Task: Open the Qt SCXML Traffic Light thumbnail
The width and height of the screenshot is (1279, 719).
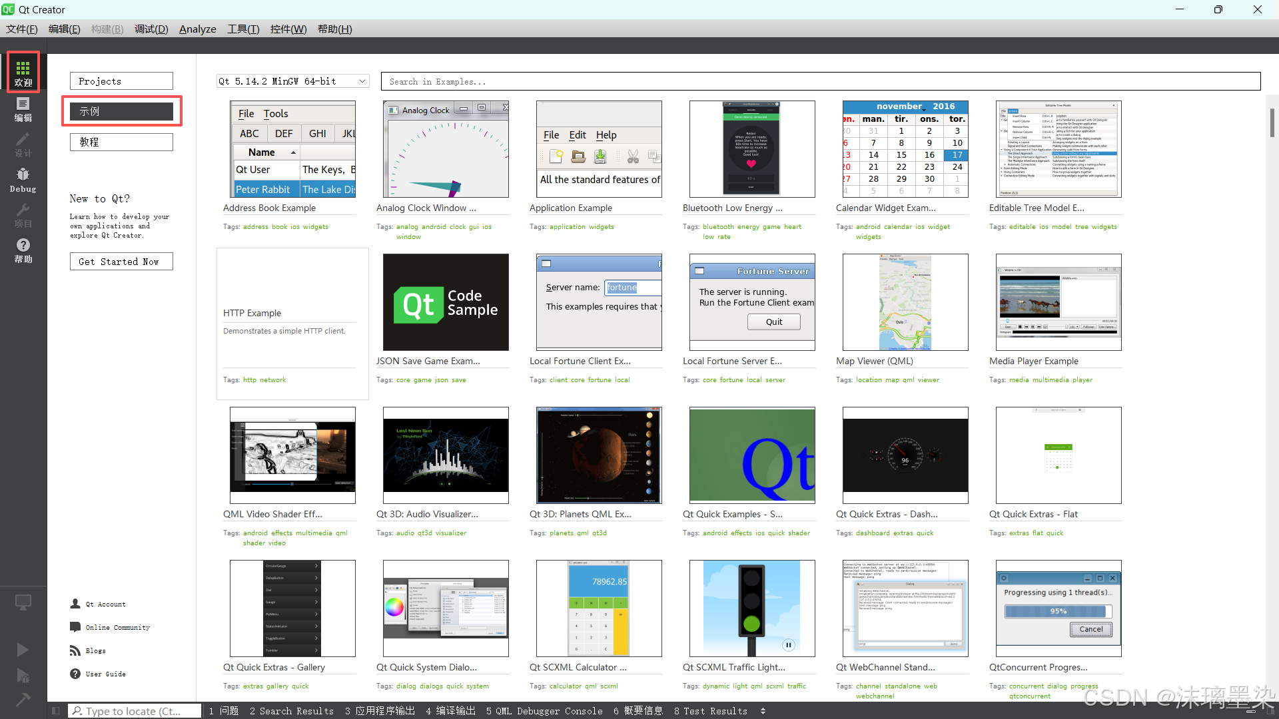Action: pyautogui.click(x=752, y=608)
